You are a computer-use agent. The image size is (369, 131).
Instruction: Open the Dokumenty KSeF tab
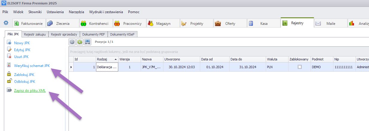[122, 34]
